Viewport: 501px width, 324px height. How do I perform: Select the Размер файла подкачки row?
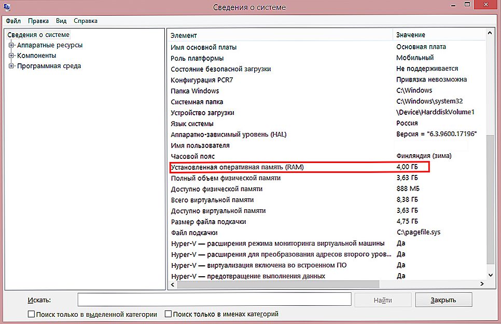click(327, 221)
